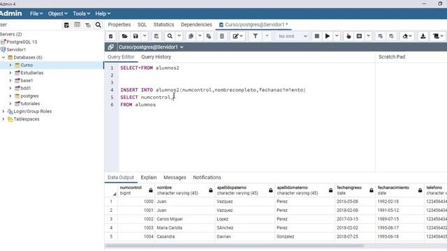447x251 pixels.
Task: Run the query with Execute play icon
Action: coord(328,36)
